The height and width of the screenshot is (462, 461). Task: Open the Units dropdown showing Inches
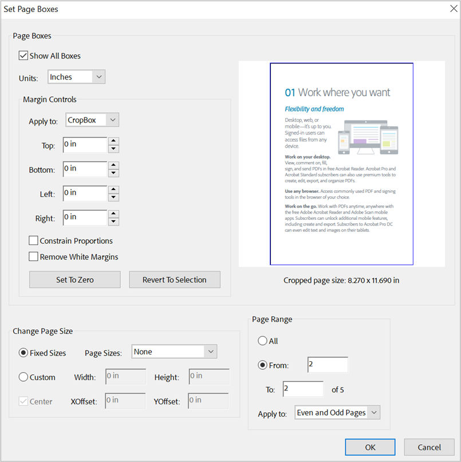point(76,76)
